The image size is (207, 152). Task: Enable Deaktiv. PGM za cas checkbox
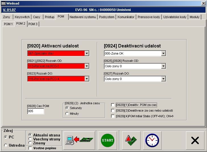pyautogui.click(x=113, y=105)
